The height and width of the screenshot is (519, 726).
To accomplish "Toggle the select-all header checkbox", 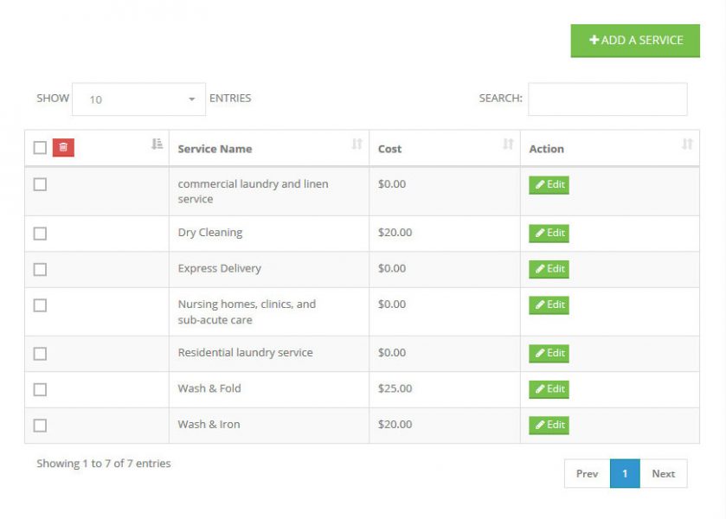I will click(x=40, y=148).
